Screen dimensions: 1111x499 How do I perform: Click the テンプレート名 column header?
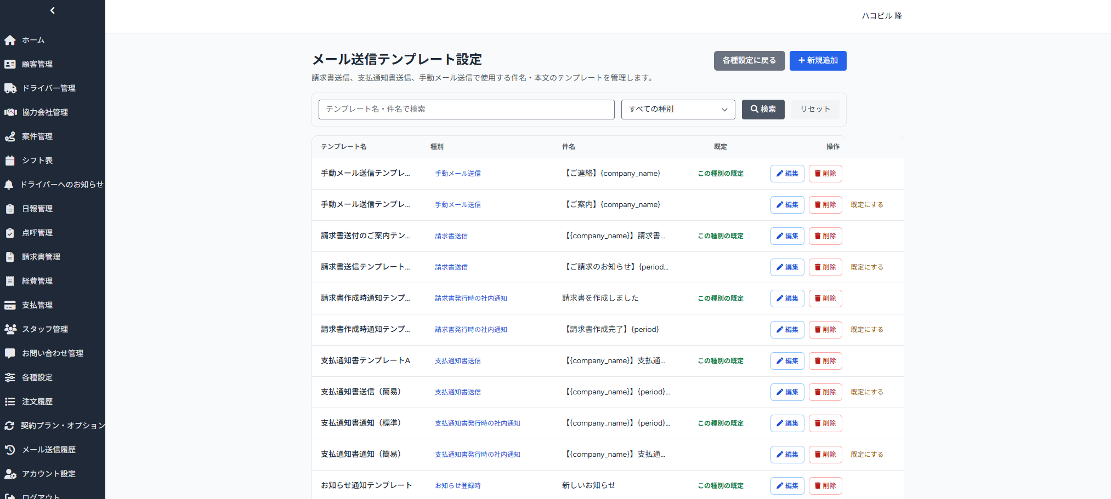[x=344, y=147]
